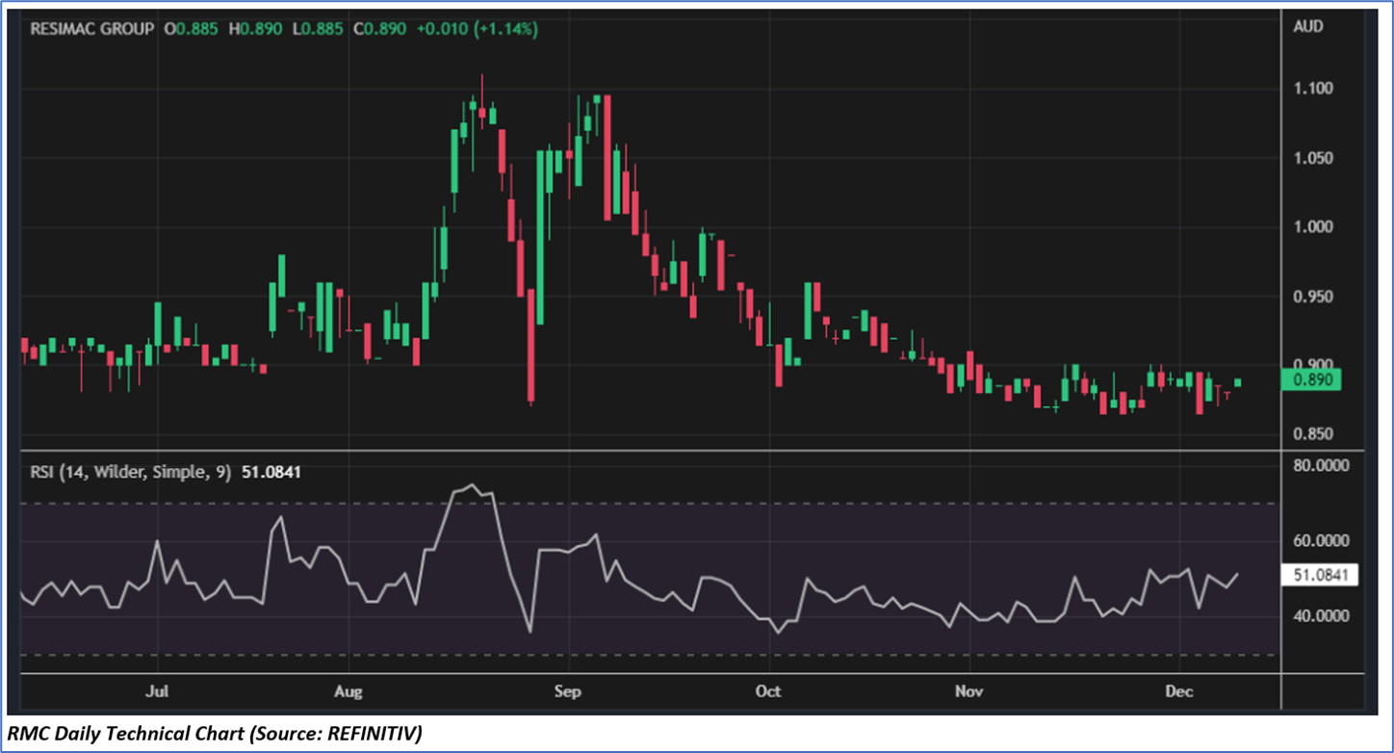Viewport: 1394px width, 753px height.
Task: Click the 0.850 price axis label
Action: [1311, 434]
